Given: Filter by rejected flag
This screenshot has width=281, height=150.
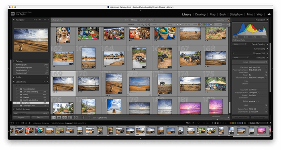Looking at the screenshot, I should pos(149,25).
